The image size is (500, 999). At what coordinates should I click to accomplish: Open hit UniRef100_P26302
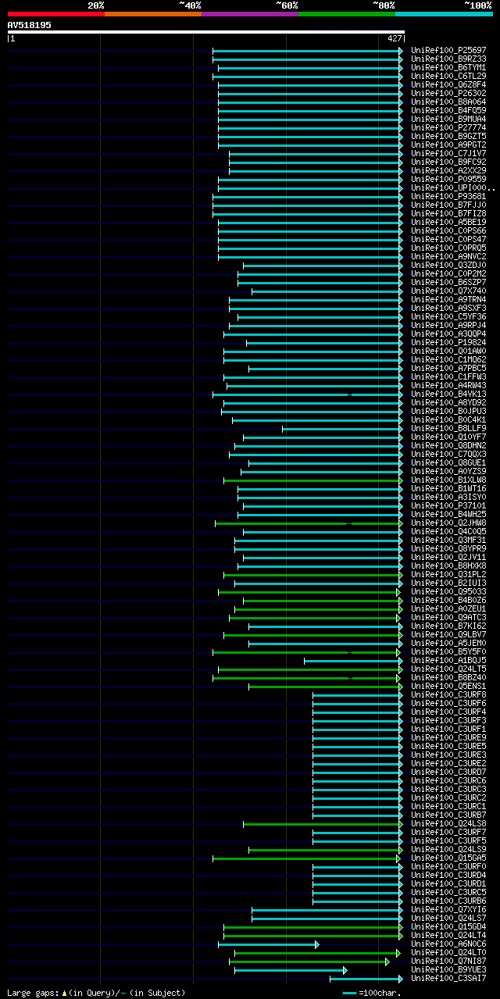pos(448,93)
